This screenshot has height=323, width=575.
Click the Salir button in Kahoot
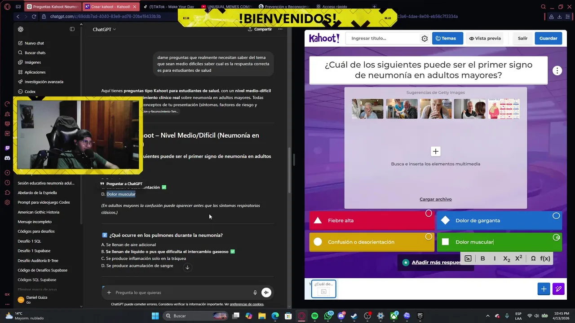pos(523,38)
